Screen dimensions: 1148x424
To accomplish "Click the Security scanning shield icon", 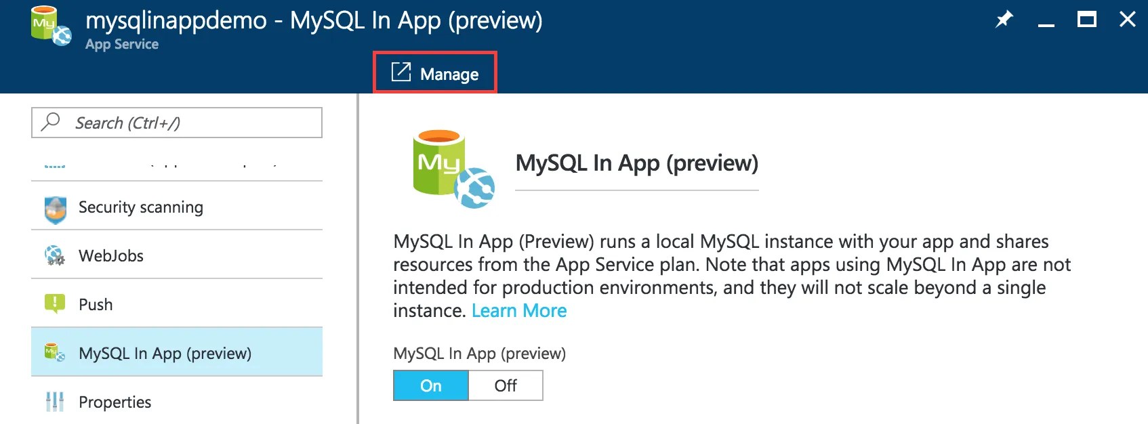I will pos(55,209).
